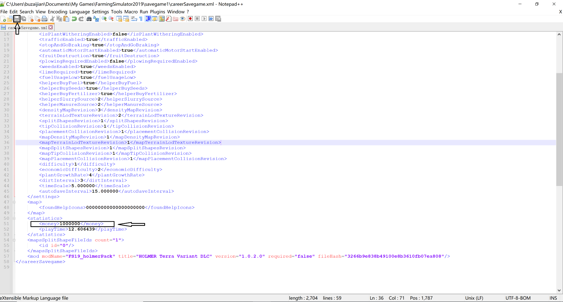Click the eXtensible Markup Language file label
The image size is (563, 302).
click(34, 298)
